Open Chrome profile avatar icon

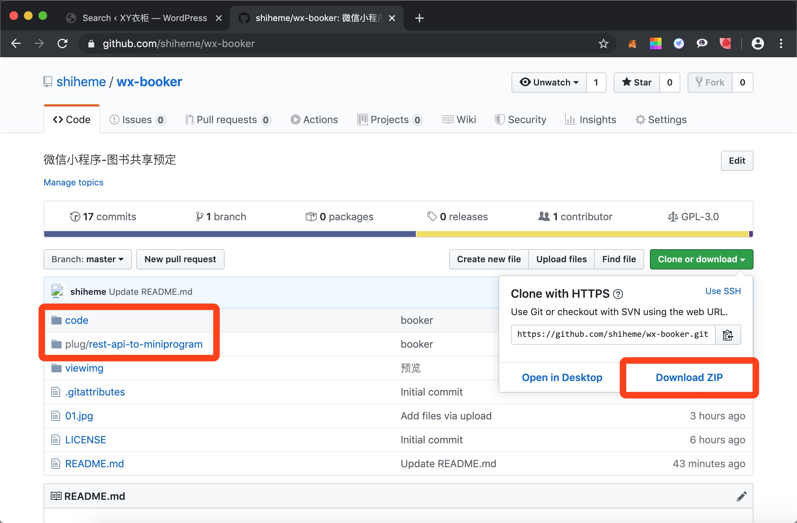coord(758,44)
